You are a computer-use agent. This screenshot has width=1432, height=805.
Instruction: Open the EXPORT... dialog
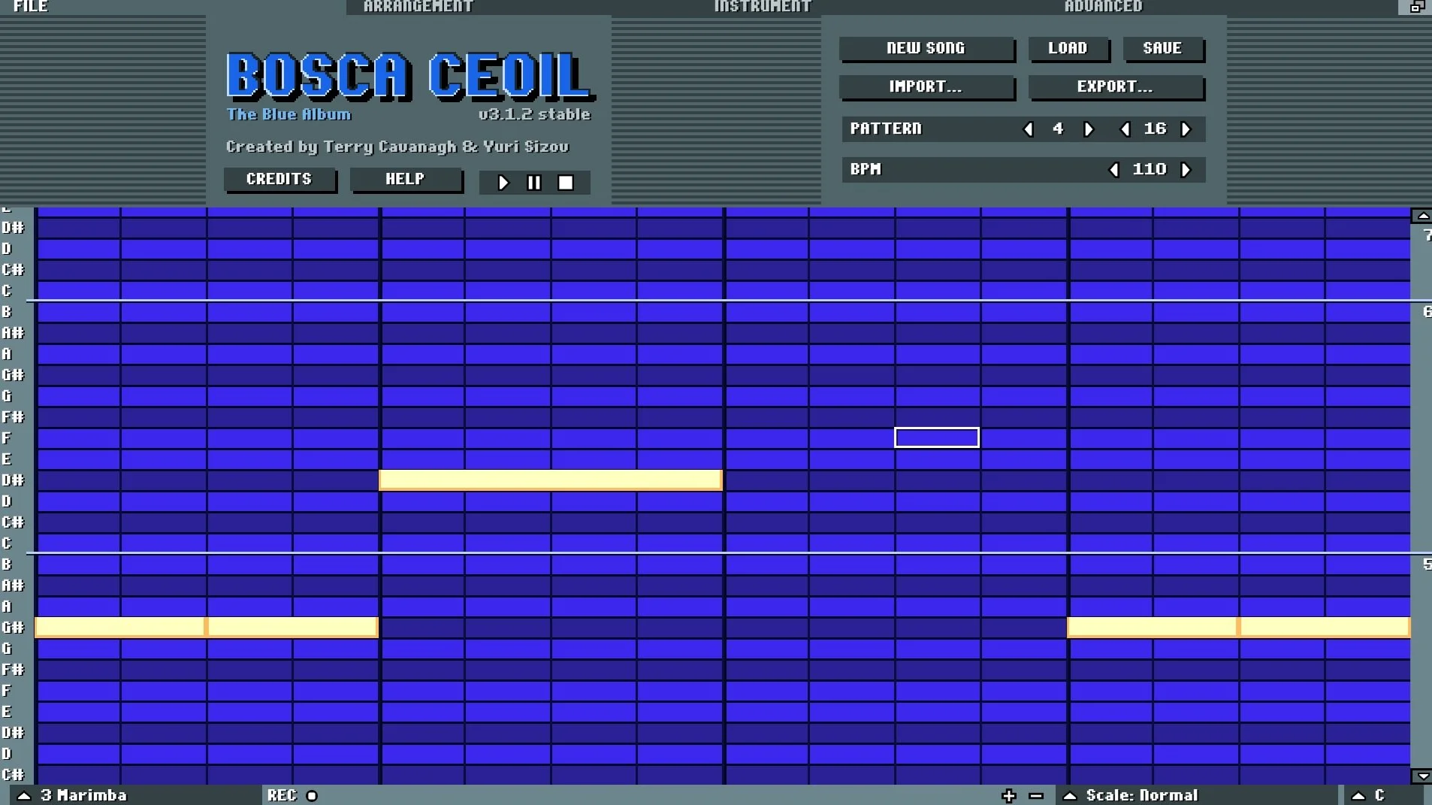point(1115,86)
